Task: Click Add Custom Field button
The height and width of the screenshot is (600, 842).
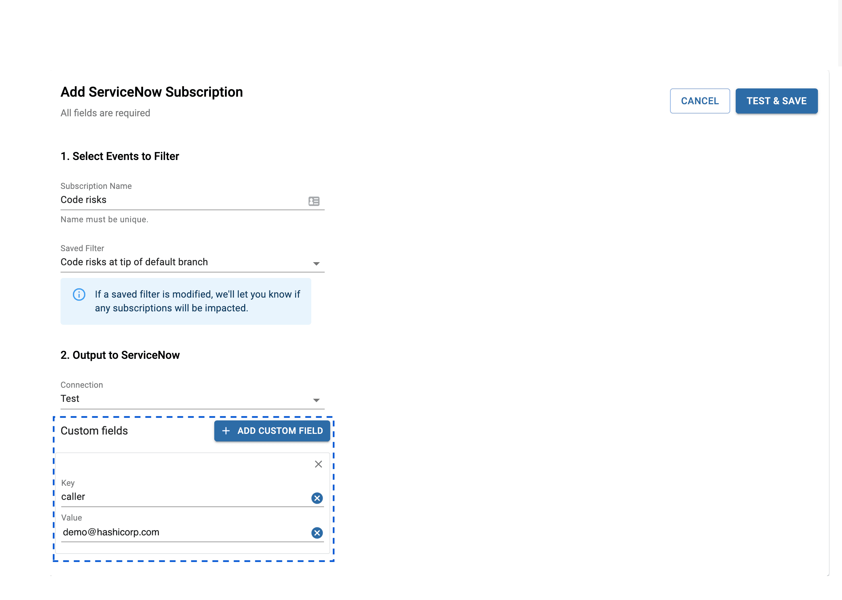Action: pyautogui.click(x=272, y=431)
